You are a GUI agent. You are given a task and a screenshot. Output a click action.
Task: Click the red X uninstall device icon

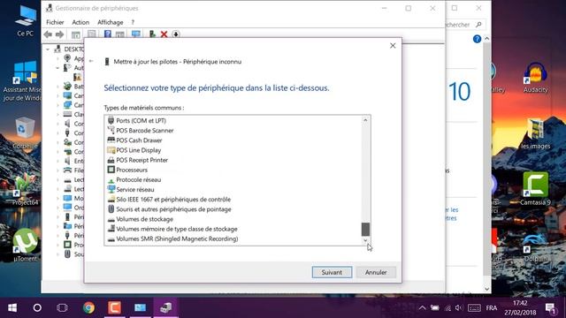point(164,34)
